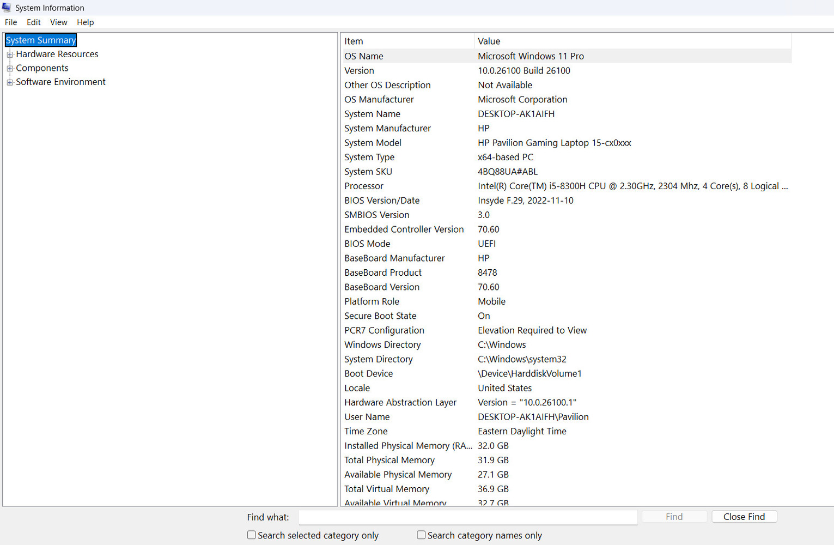Screen dimensions: 834x545
Task: Select the Locale row
Action: click(x=567, y=388)
